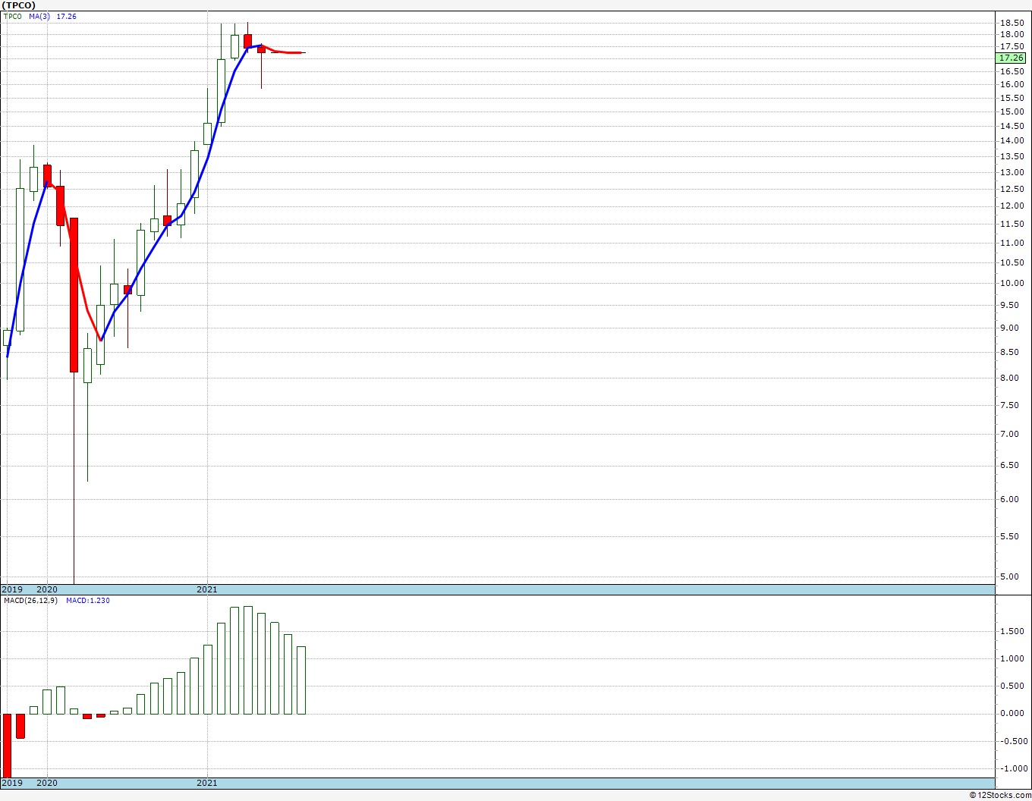The image size is (1032, 801).
Task: Select 2020 on the price chart timeline
Action: (x=47, y=589)
